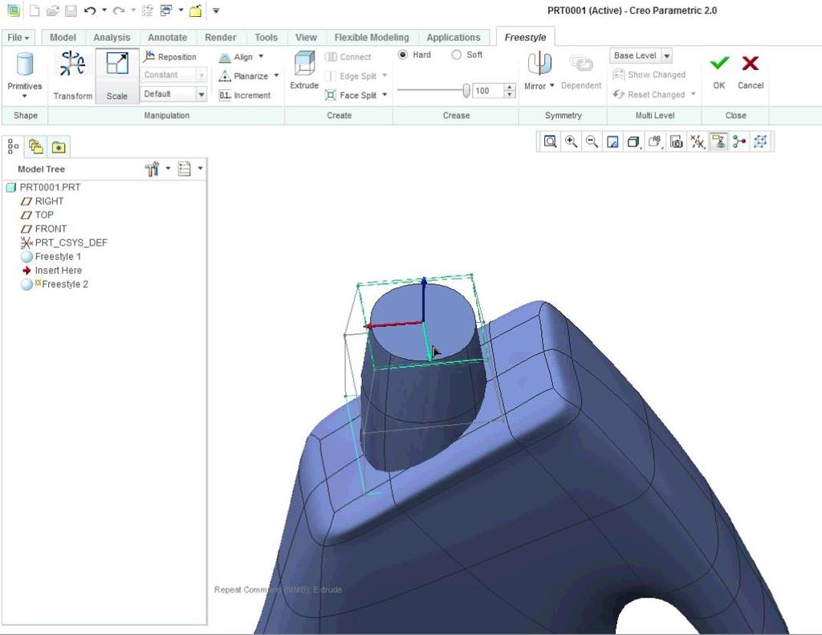This screenshot has height=635, width=822.
Task: Open the Applications ribbon tab
Action: tap(454, 37)
